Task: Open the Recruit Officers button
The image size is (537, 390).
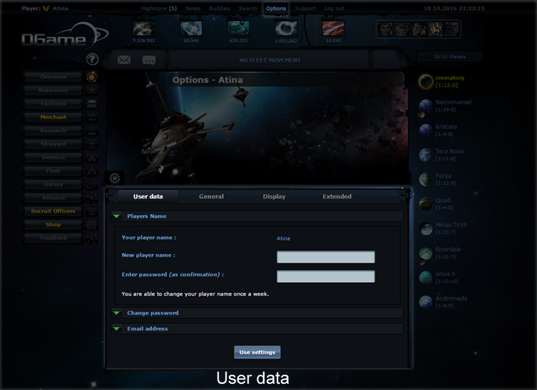Action: 54,211
